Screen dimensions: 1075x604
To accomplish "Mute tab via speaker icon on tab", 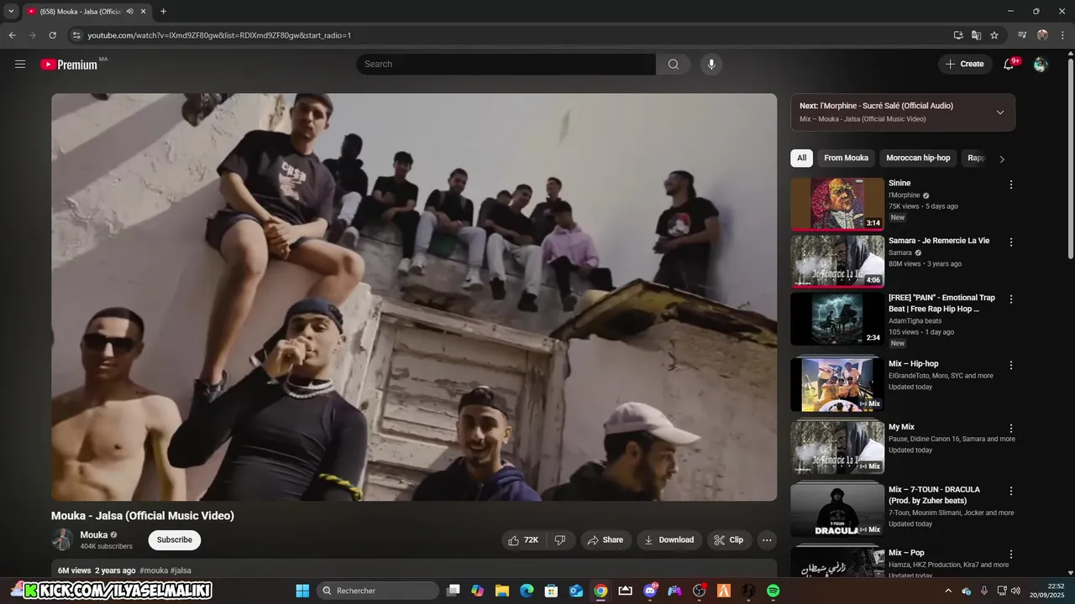I will (129, 12).
